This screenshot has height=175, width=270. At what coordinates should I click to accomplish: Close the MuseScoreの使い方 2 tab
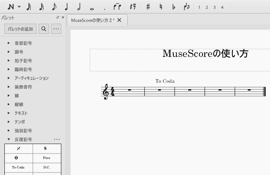pos(119,20)
